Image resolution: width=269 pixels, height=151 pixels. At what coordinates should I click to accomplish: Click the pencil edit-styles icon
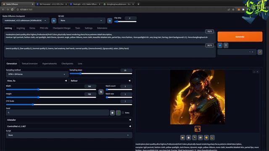pos(260,52)
